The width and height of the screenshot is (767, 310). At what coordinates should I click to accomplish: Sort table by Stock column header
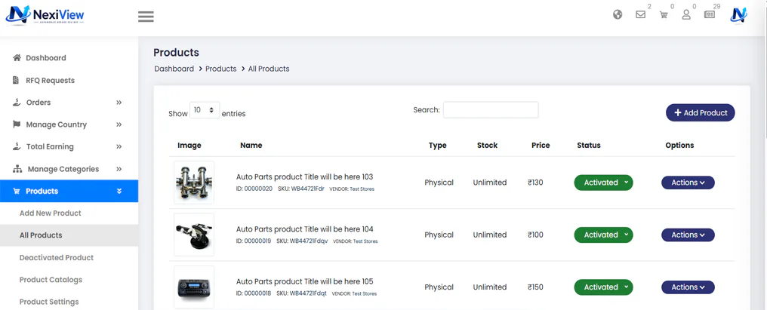[x=487, y=146]
